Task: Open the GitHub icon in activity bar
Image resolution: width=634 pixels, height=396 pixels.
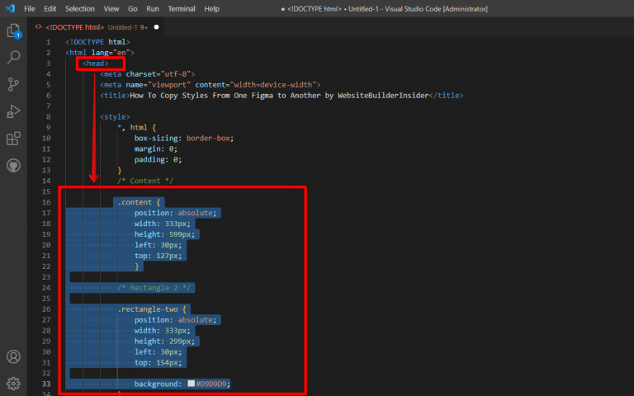Action: pos(13,165)
